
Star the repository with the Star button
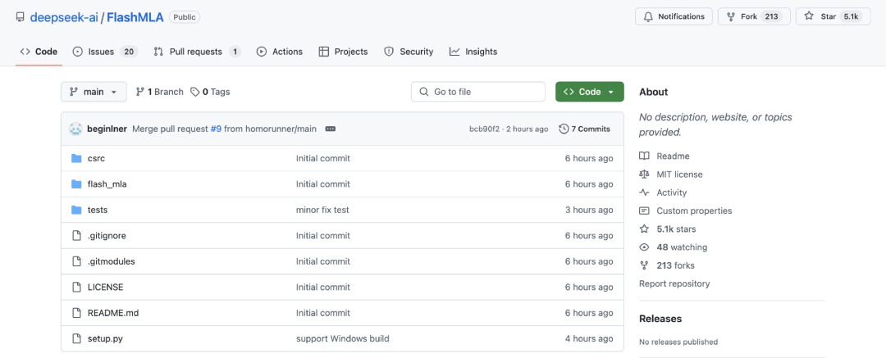(x=833, y=16)
